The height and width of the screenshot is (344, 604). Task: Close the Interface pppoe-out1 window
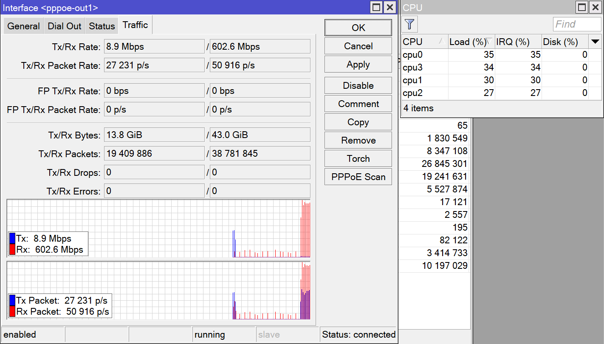tap(389, 7)
